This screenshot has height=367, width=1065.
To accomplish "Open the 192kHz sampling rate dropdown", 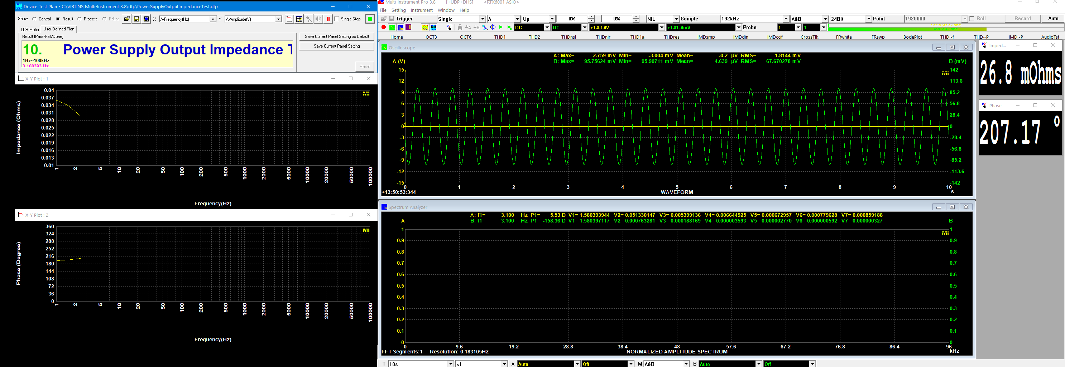I will (786, 19).
